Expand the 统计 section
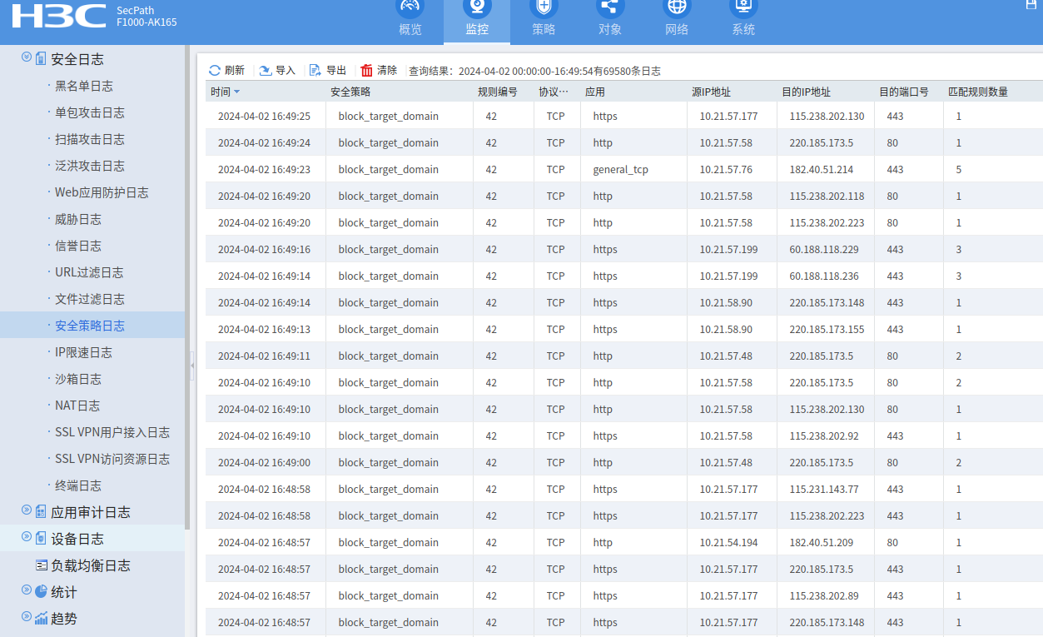Image resolution: width=1043 pixels, height=637 pixels. point(27,590)
